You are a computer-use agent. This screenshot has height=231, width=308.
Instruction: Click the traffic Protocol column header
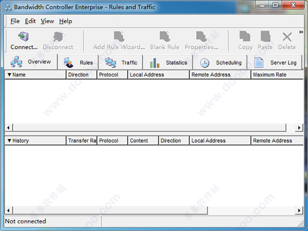112,141
